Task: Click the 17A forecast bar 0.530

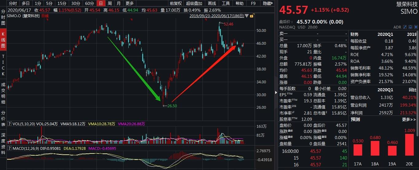Action: 358,149
